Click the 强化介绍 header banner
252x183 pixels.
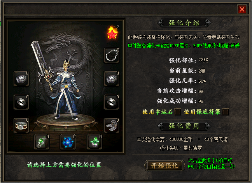[184, 23]
